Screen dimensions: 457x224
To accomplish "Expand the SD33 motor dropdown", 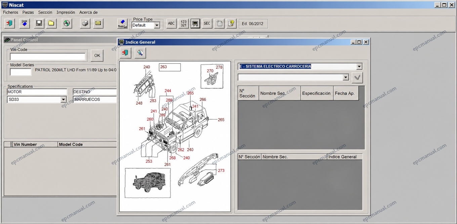I will point(64,99).
